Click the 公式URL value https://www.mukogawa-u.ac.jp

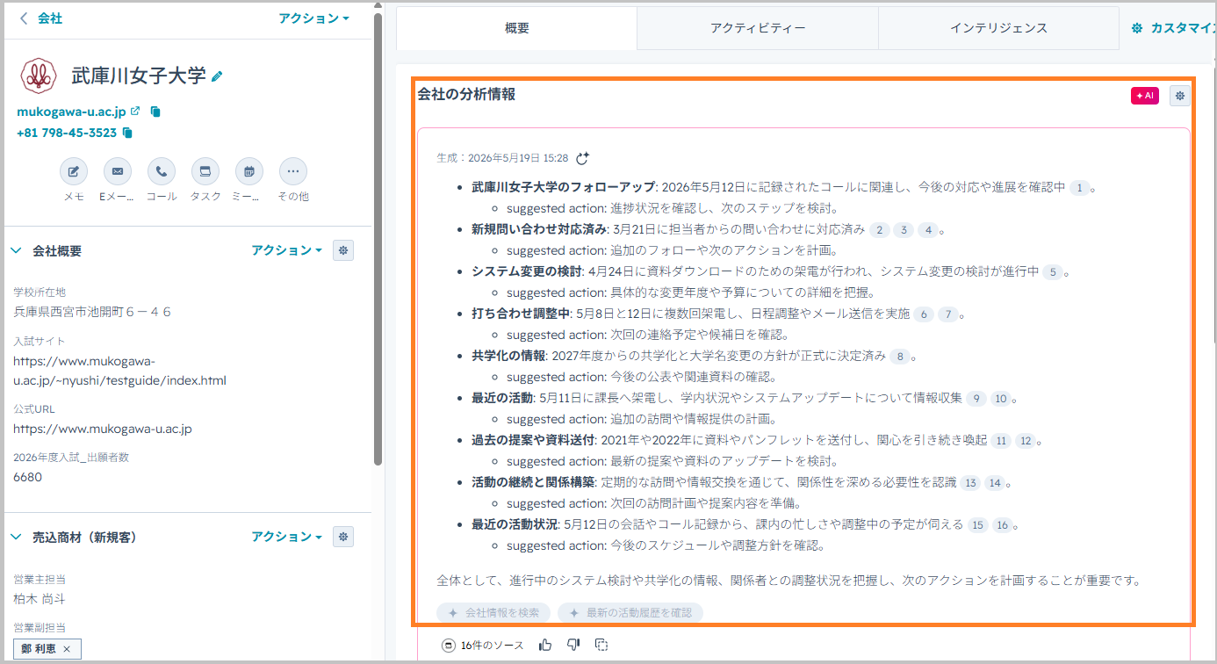(103, 429)
